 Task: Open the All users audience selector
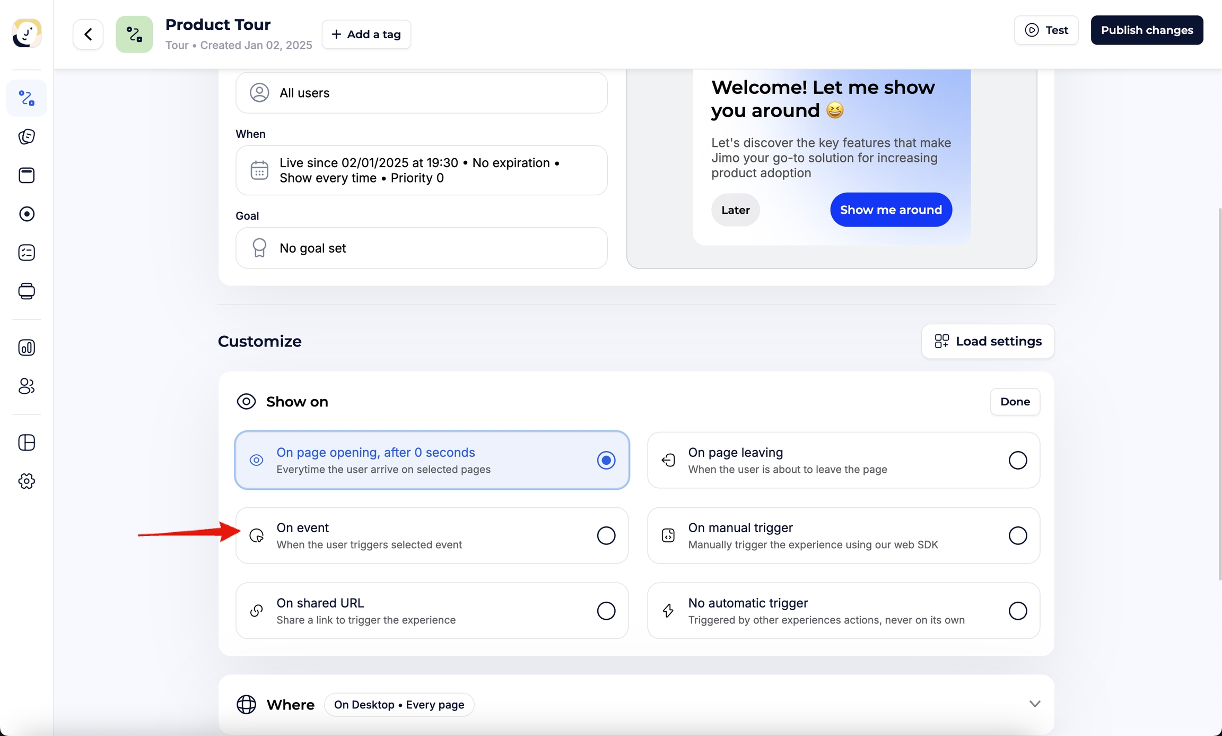tap(421, 93)
